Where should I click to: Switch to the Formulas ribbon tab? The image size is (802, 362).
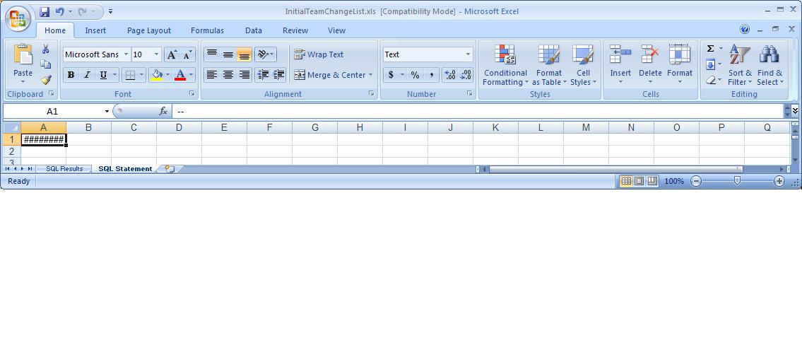[x=207, y=30]
